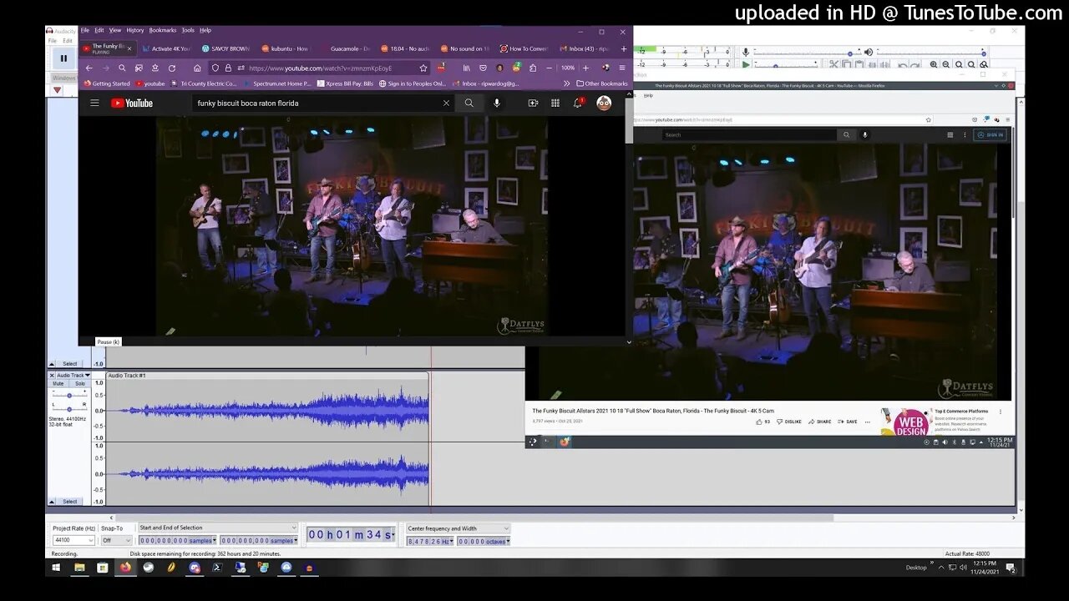
Task: Close Audio Track with its X button
Action: pos(52,376)
